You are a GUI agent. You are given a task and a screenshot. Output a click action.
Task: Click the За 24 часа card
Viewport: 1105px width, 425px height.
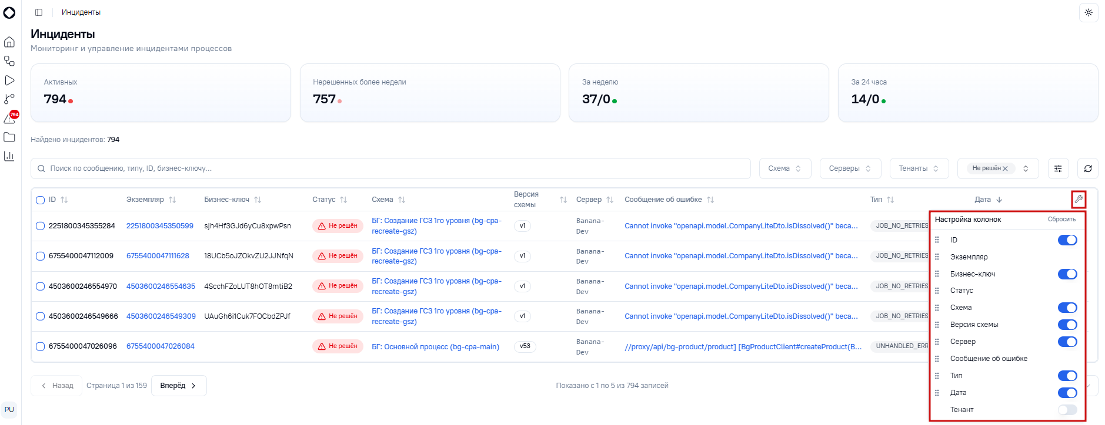point(968,93)
